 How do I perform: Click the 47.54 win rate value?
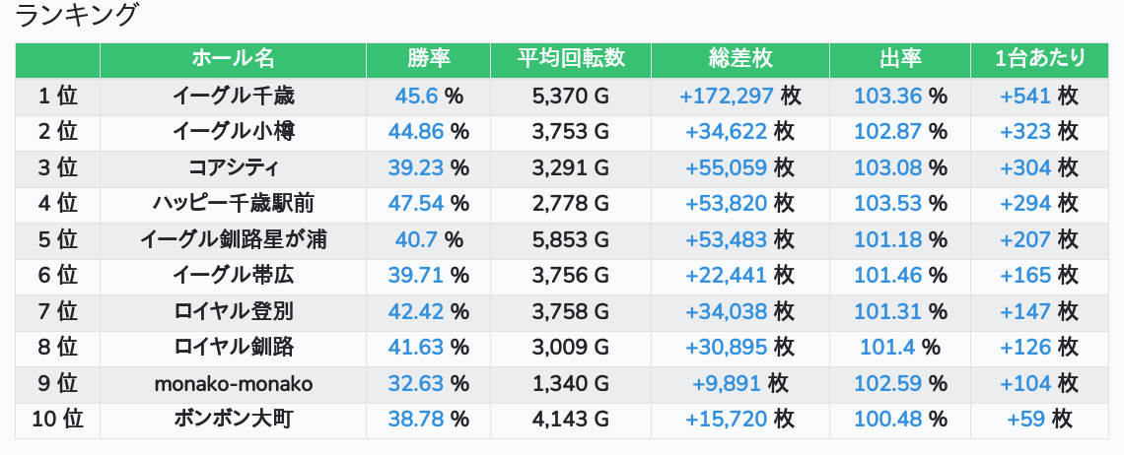click(x=416, y=204)
